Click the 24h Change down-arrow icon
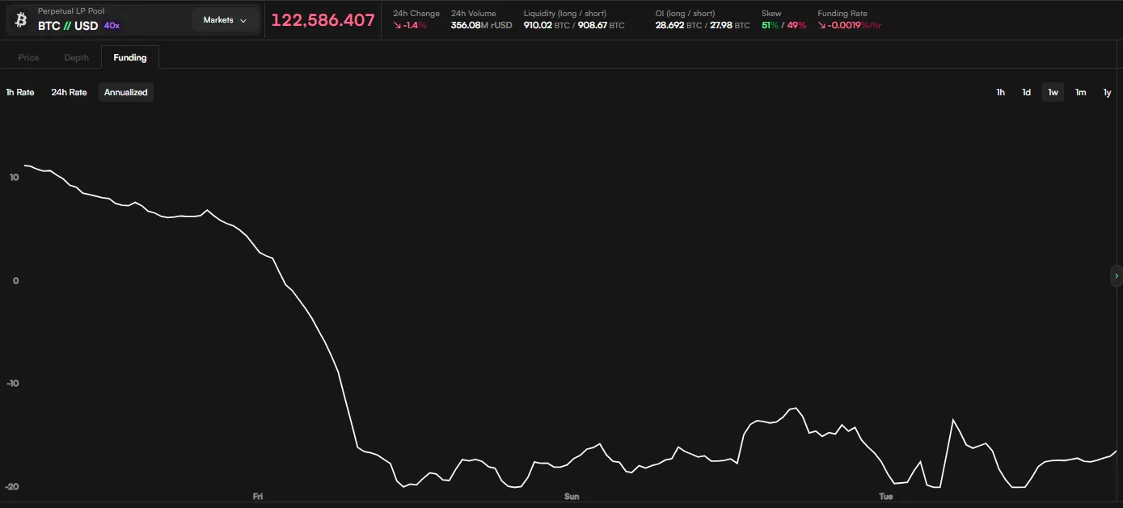1123x508 pixels. 397,26
